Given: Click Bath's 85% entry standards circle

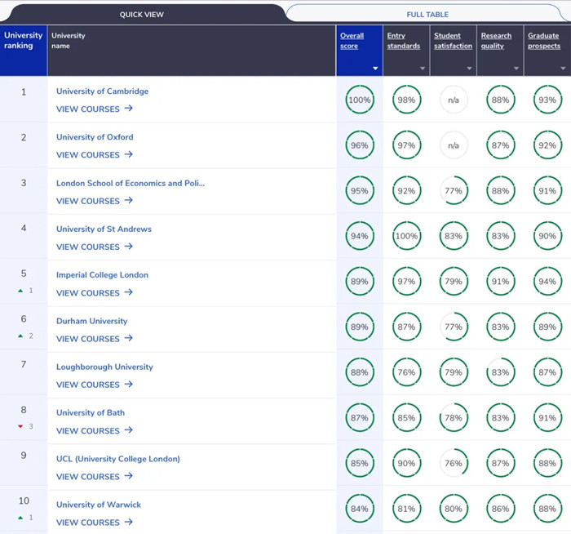Looking at the screenshot, I should 406,418.
